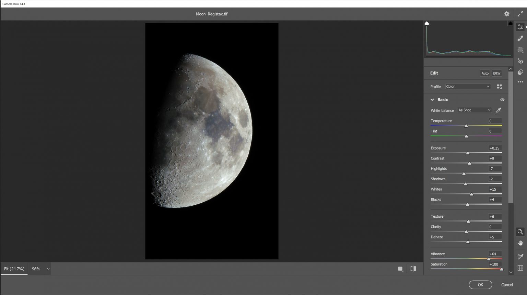Select the Healing tool
527x295 pixels.
coord(520,38)
